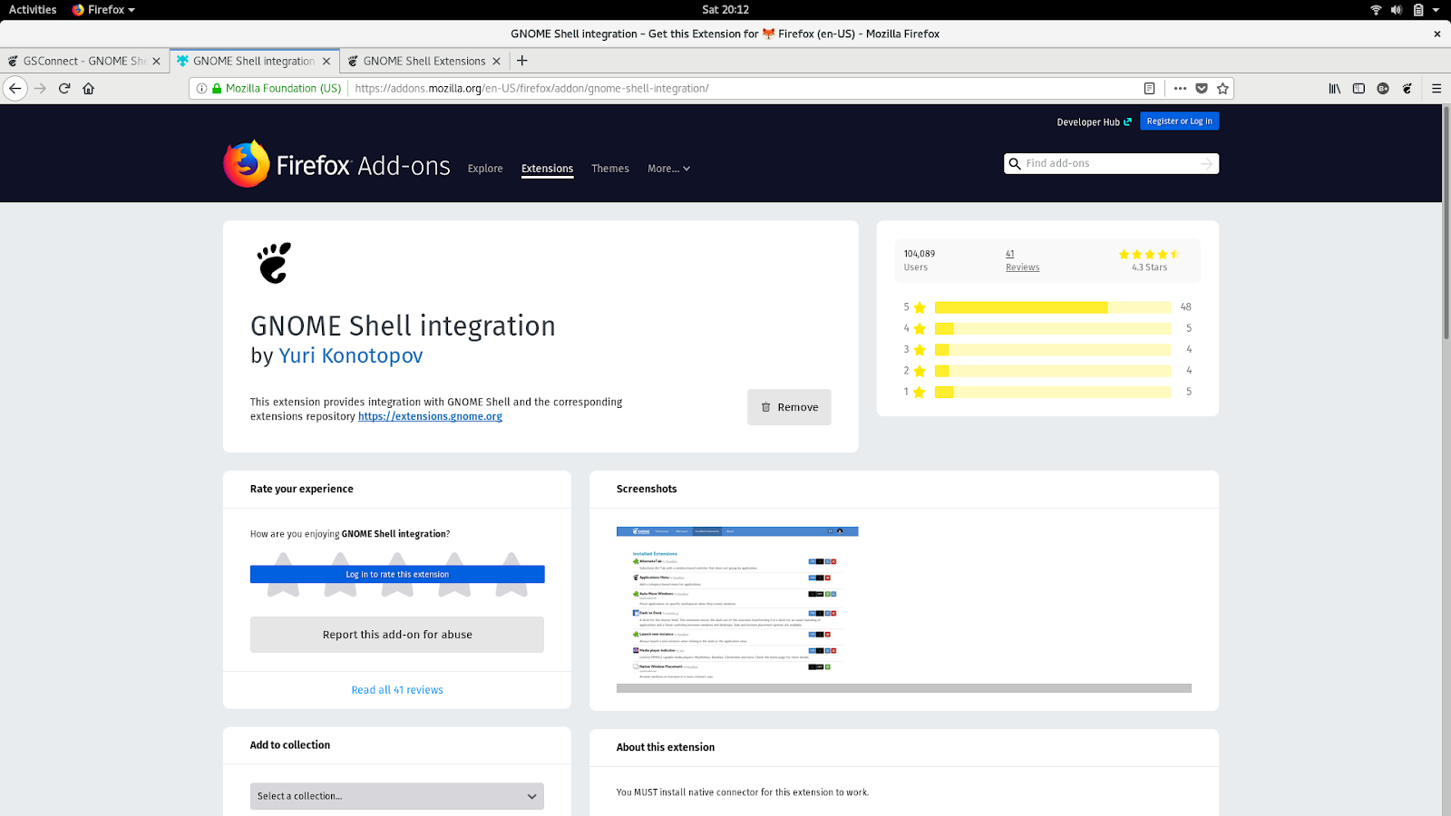Open author Yuri Konotopov's profile
Image resolution: width=1451 pixels, height=816 pixels.
tap(351, 355)
